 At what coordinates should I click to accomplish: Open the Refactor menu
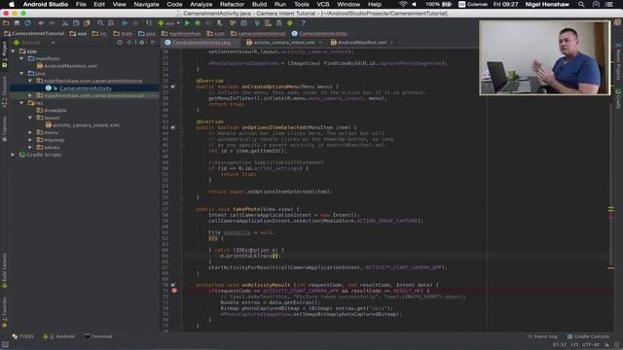pos(232,4)
